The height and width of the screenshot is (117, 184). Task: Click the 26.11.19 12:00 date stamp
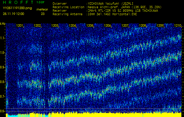(14, 14)
